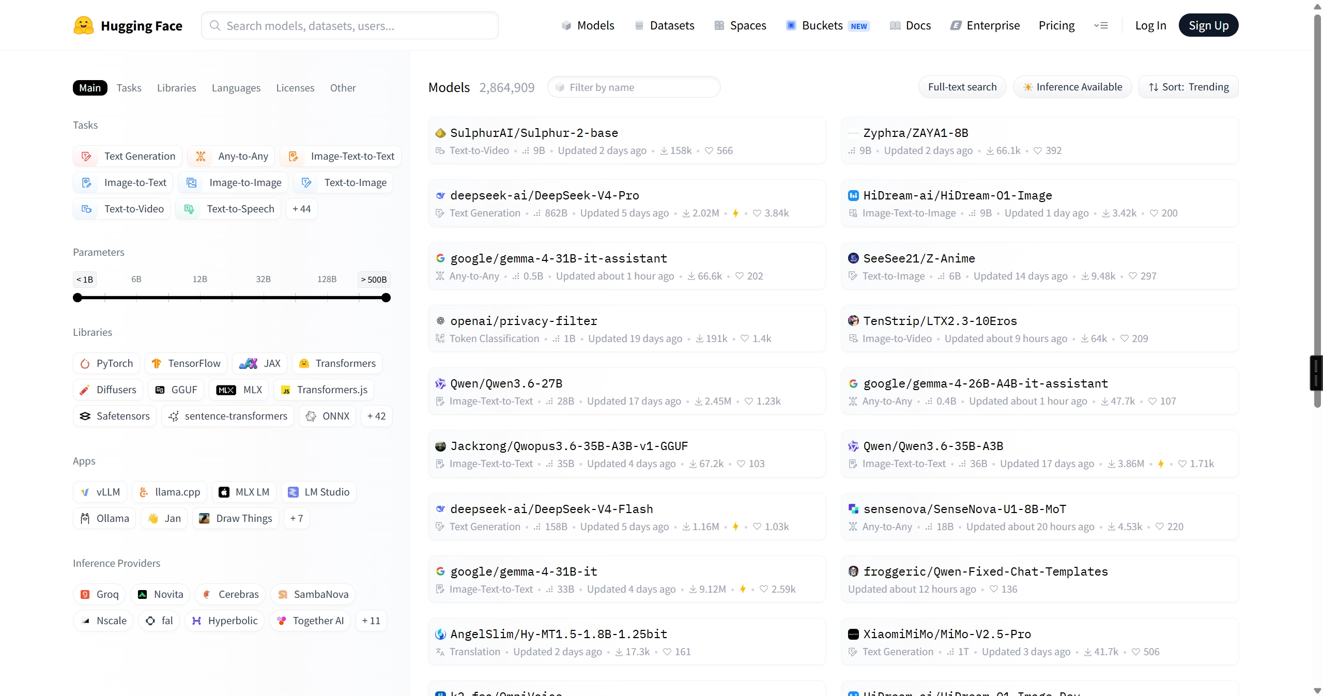Click the OpenAI avatar beside privacy-filter
The image size is (1323, 696).
[440, 321]
